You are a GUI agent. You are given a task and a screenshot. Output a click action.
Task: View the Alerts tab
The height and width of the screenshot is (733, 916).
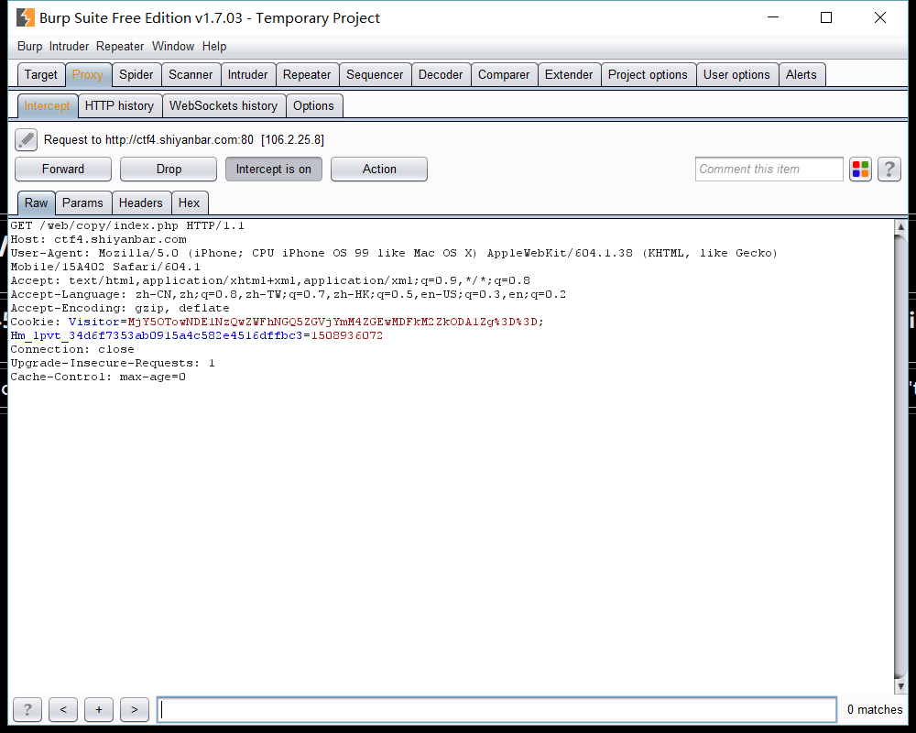pyautogui.click(x=801, y=75)
